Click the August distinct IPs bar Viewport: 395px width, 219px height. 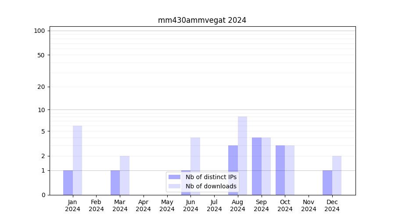pos(233,170)
